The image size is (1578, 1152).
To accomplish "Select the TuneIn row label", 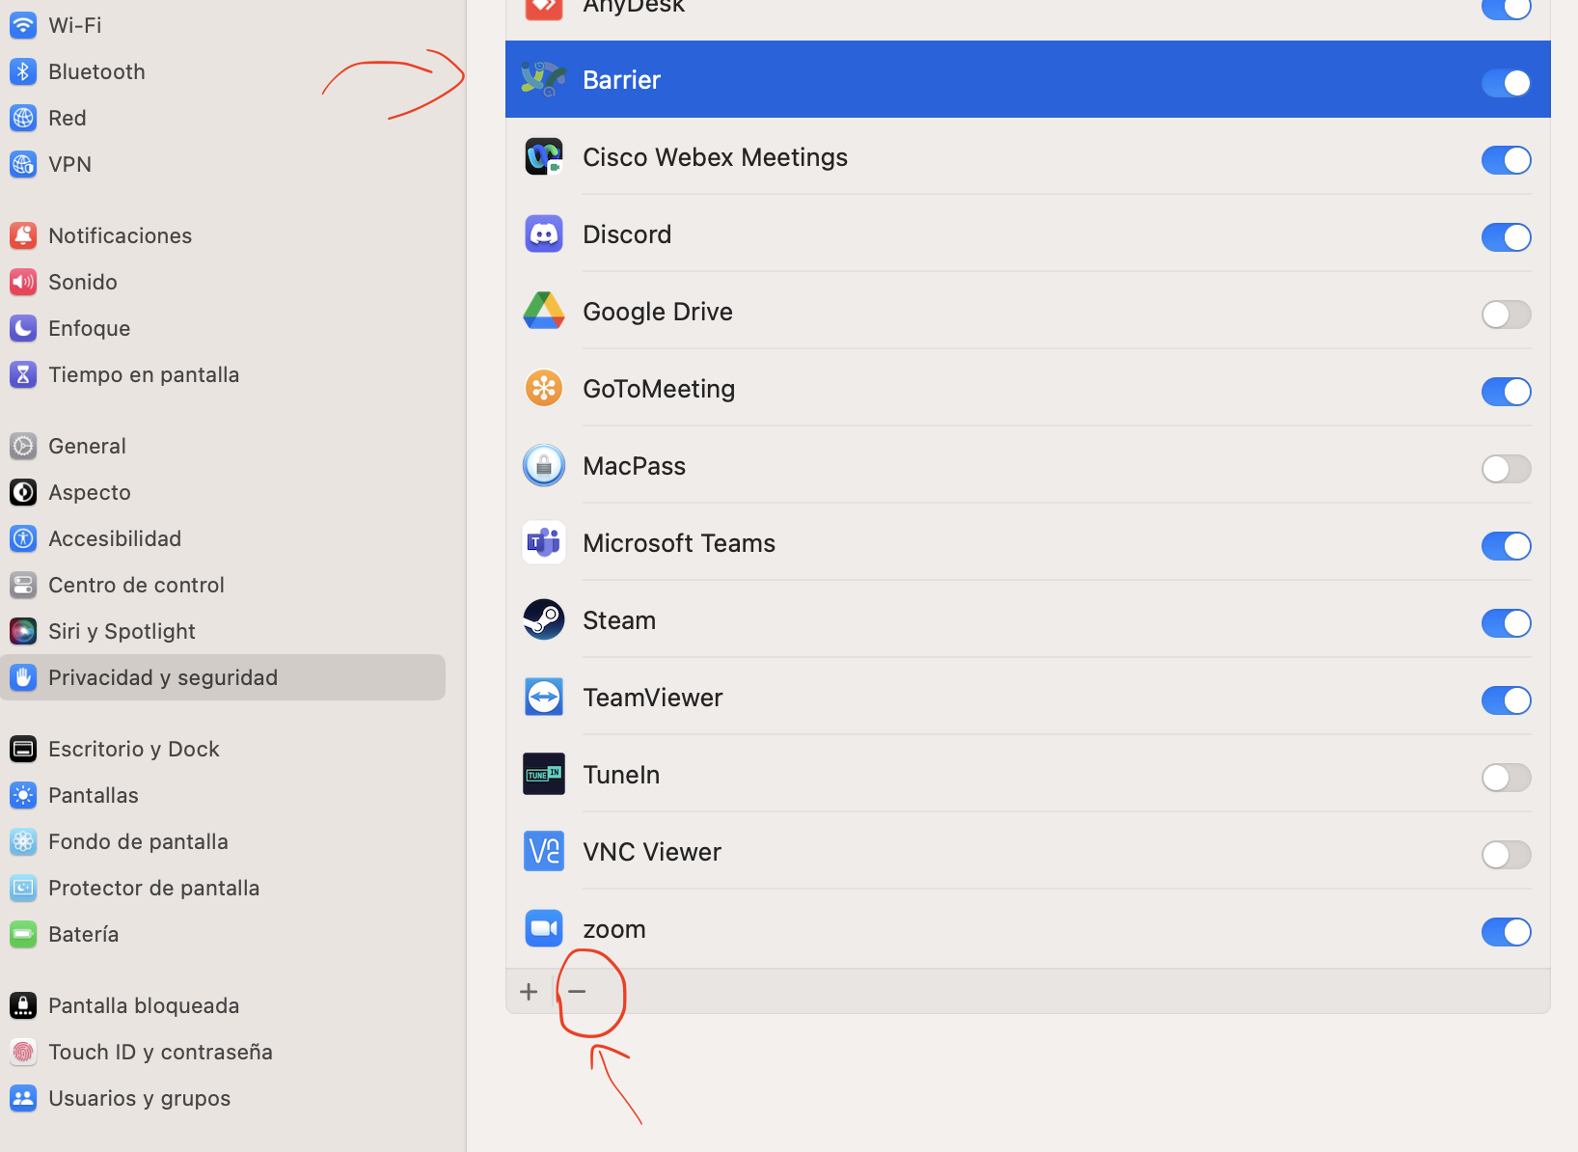I will (621, 775).
